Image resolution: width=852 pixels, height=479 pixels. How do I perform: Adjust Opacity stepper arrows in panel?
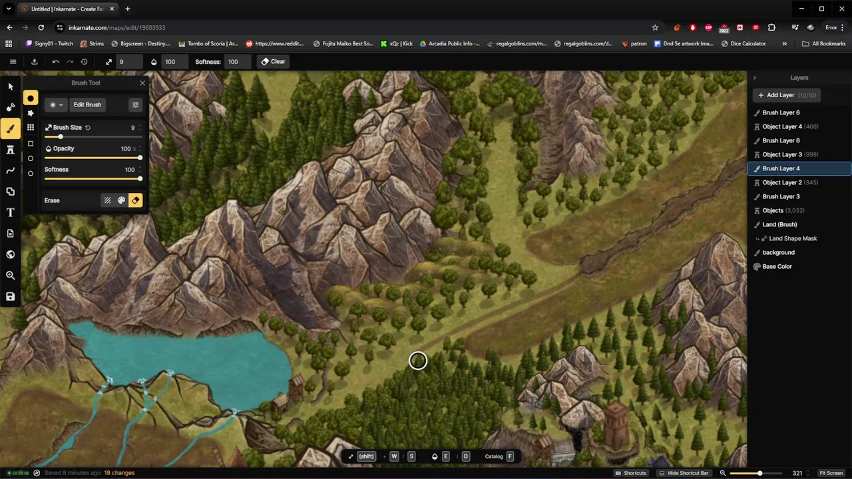point(140,148)
